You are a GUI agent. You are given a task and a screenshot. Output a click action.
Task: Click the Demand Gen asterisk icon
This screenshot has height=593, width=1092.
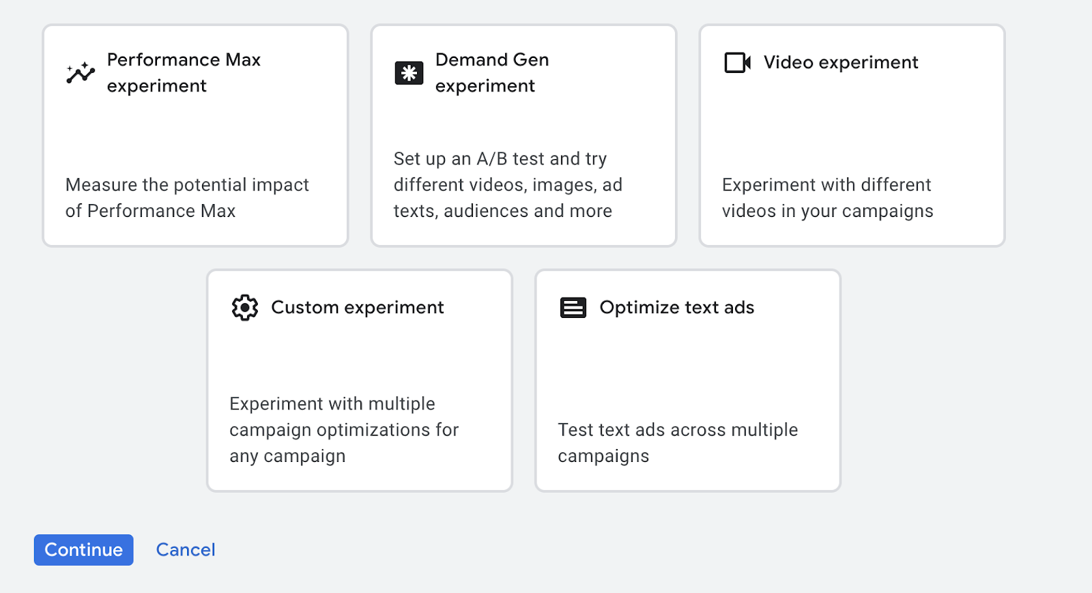[409, 73]
